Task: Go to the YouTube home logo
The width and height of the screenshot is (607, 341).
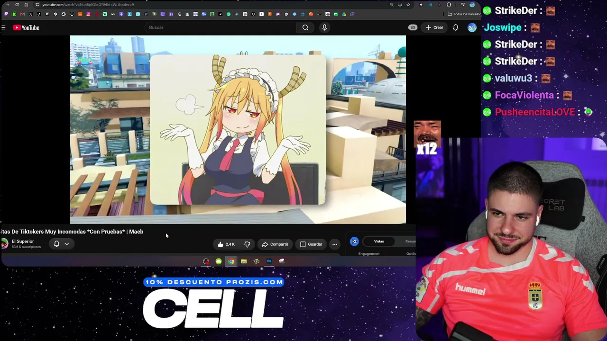Action: 26,27
